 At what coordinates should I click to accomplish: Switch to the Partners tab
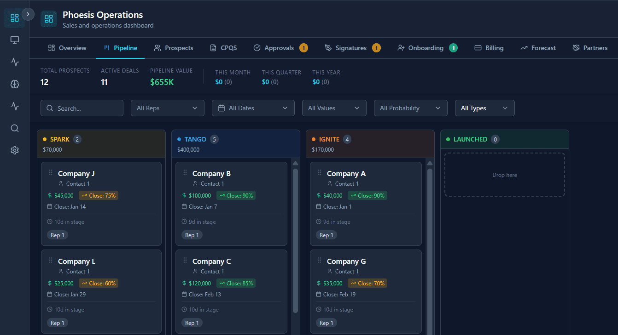[x=590, y=48]
